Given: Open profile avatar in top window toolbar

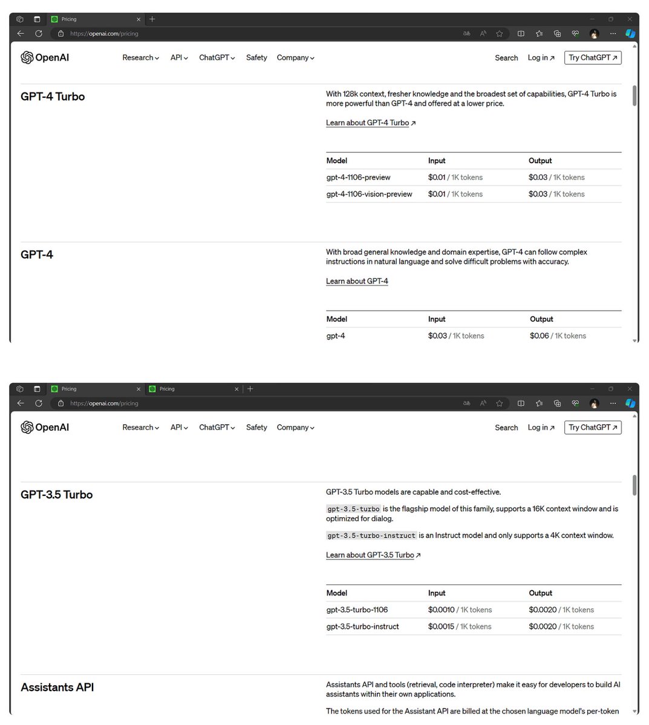Looking at the screenshot, I should pos(595,34).
